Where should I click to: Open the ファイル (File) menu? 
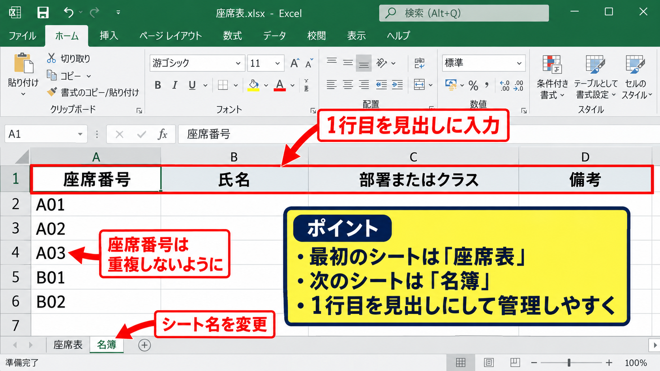pos(22,35)
